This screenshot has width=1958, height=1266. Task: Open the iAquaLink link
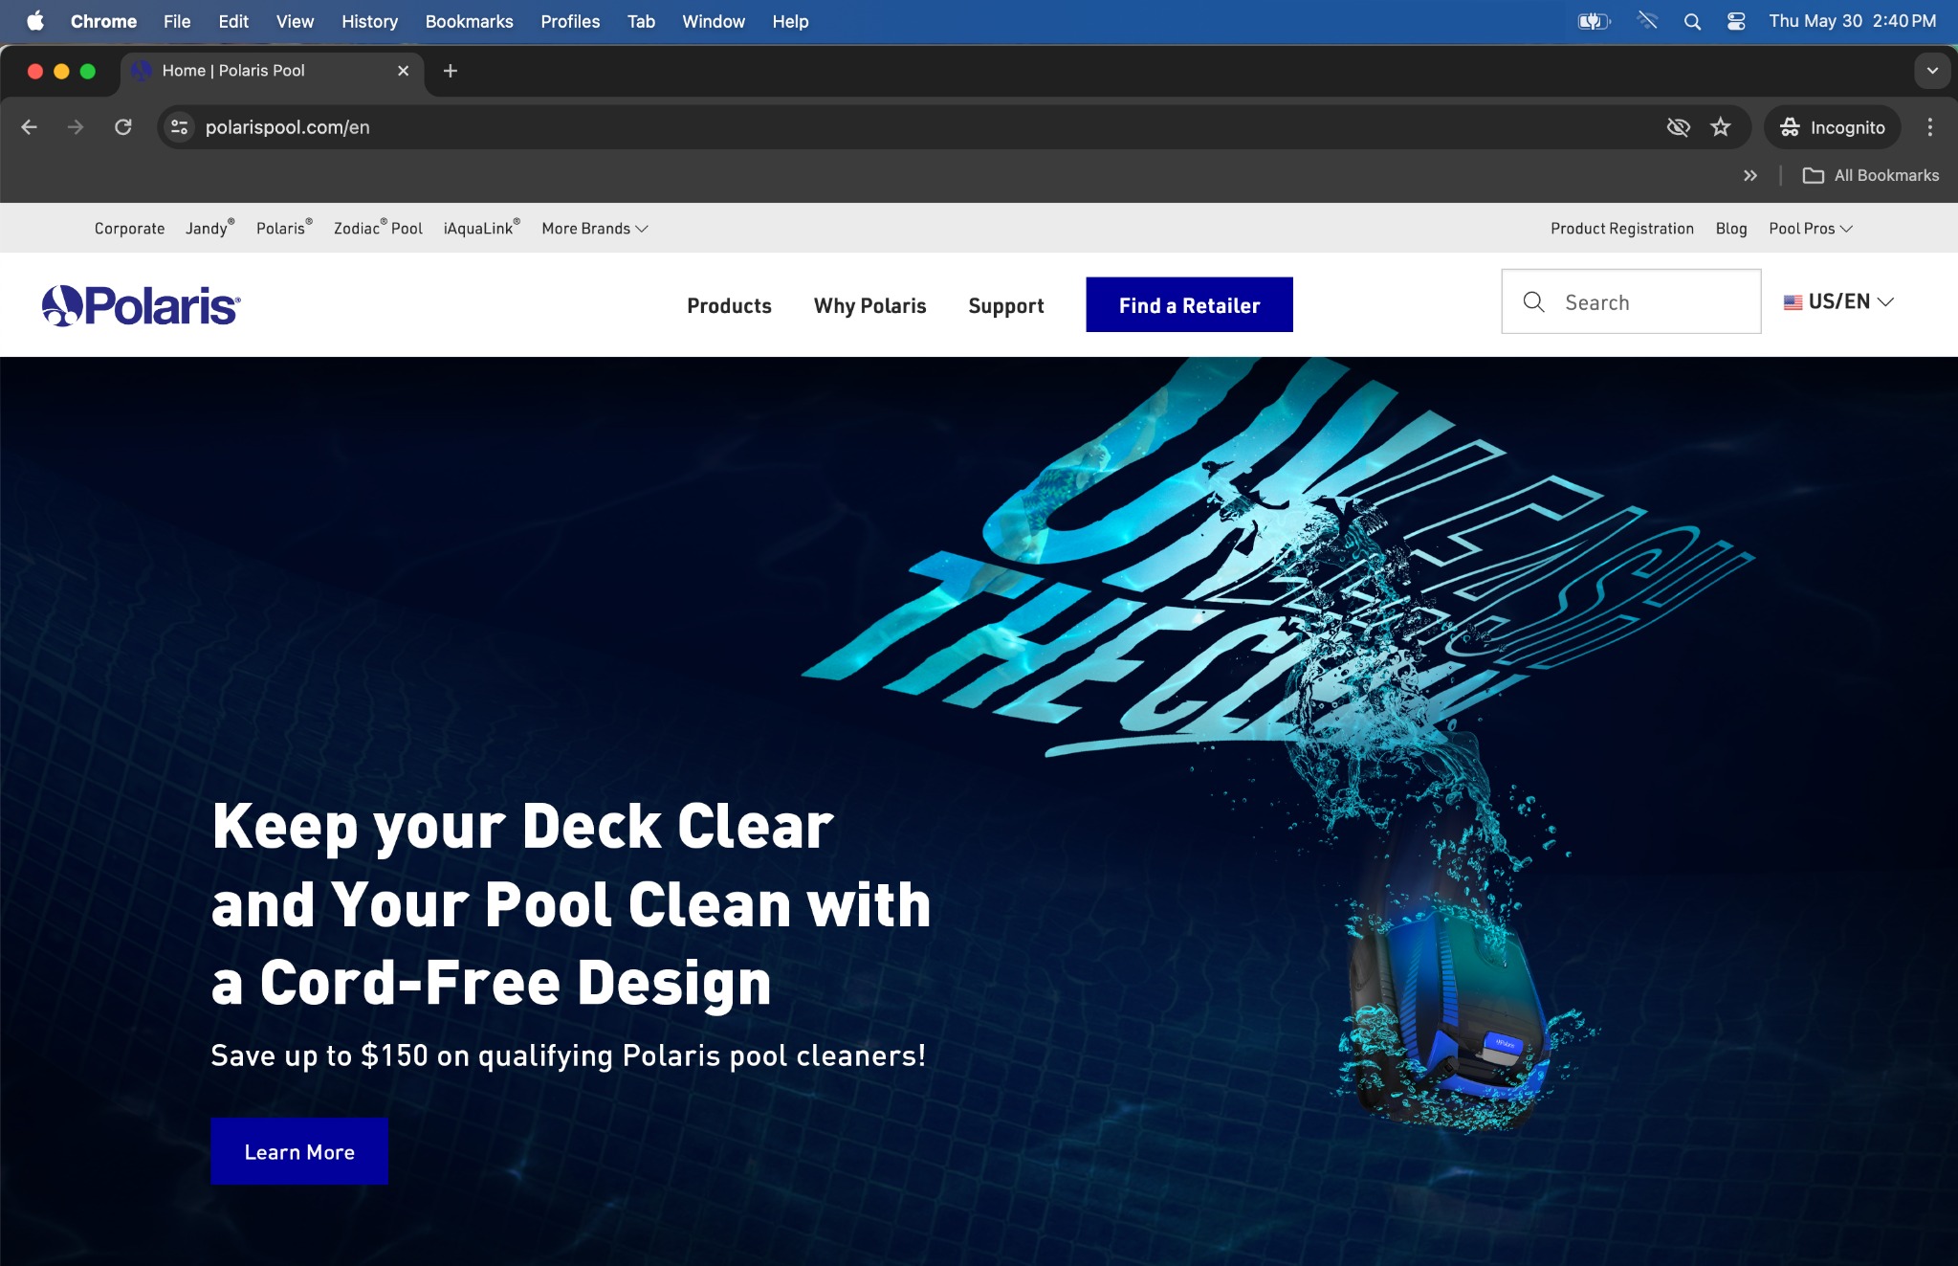pos(481,229)
